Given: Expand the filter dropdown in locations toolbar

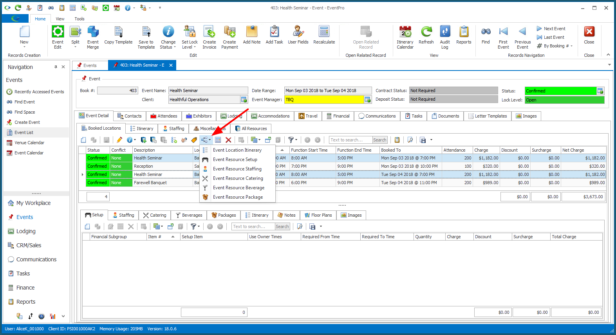Looking at the screenshot, I should (x=296, y=140).
